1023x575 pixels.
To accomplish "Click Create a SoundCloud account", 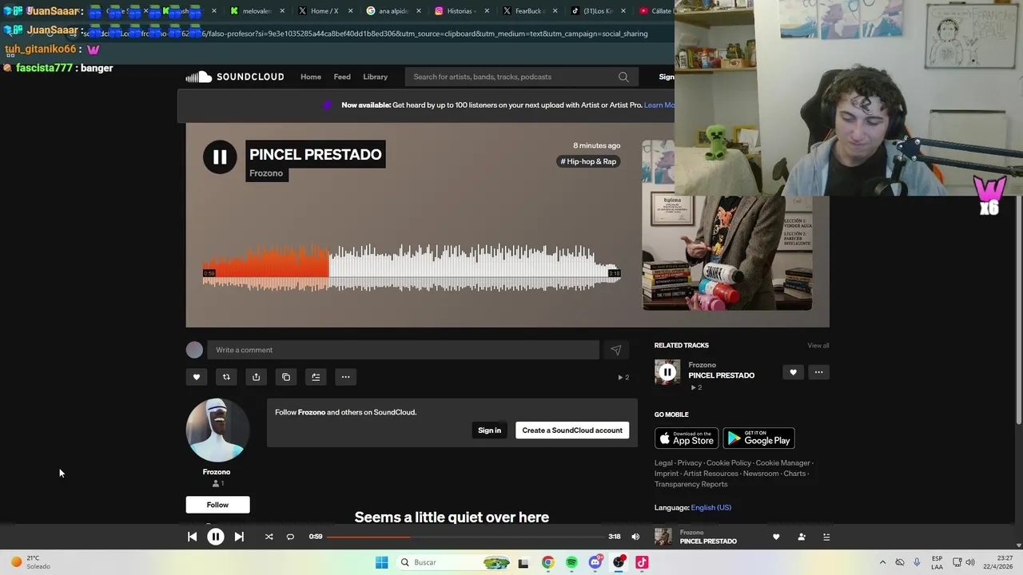I will (572, 430).
